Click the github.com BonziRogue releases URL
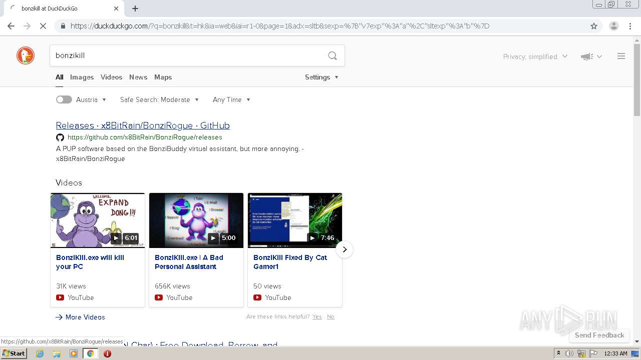Viewport: 641px width, 360px height. click(145, 137)
